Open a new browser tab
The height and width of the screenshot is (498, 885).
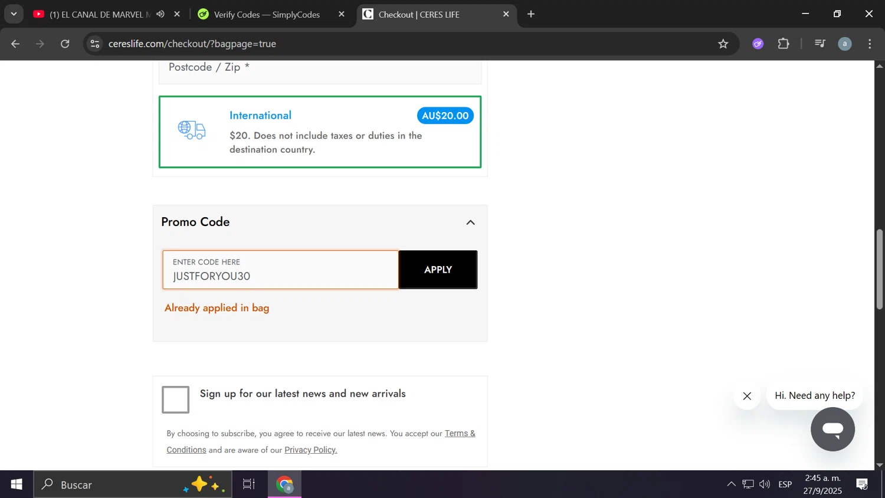(531, 14)
